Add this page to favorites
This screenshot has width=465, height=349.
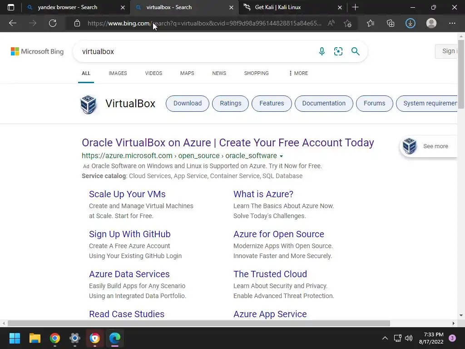tap(347, 23)
